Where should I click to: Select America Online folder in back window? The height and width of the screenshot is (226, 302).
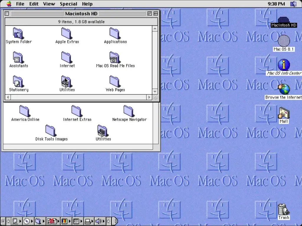click(24, 111)
